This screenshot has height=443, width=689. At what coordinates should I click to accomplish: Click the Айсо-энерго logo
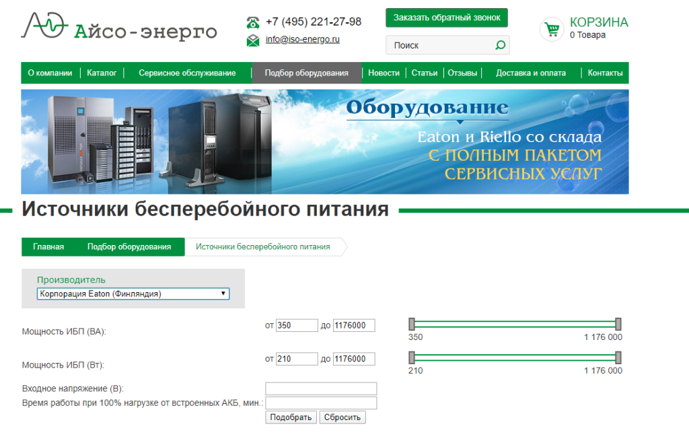(119, 26)
